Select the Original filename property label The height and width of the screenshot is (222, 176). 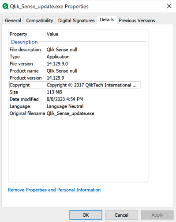tap(27, 113)
